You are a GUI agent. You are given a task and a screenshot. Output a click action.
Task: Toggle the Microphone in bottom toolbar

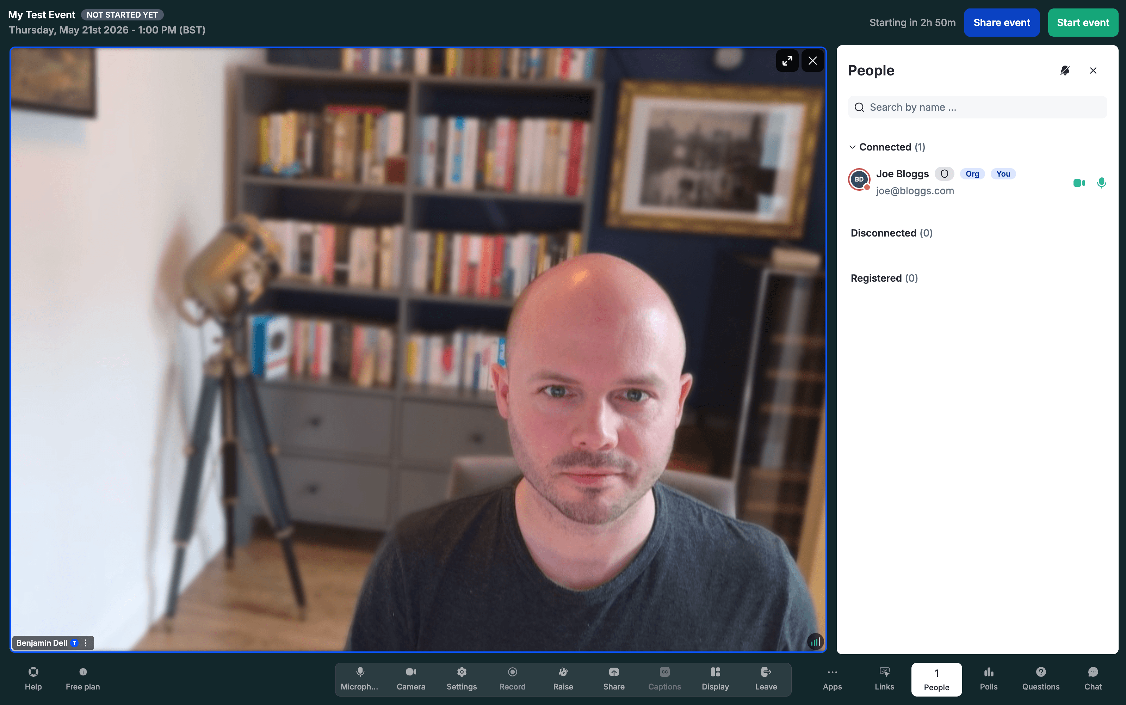pyautogui.click(x=360, y=679)
